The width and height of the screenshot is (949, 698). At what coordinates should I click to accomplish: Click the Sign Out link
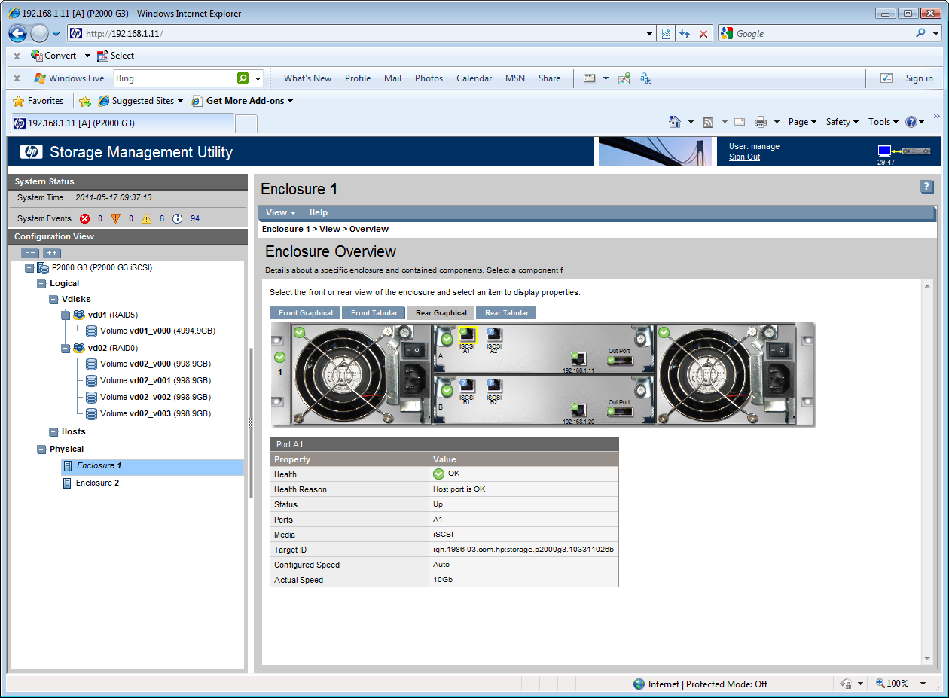click(744, 157)
